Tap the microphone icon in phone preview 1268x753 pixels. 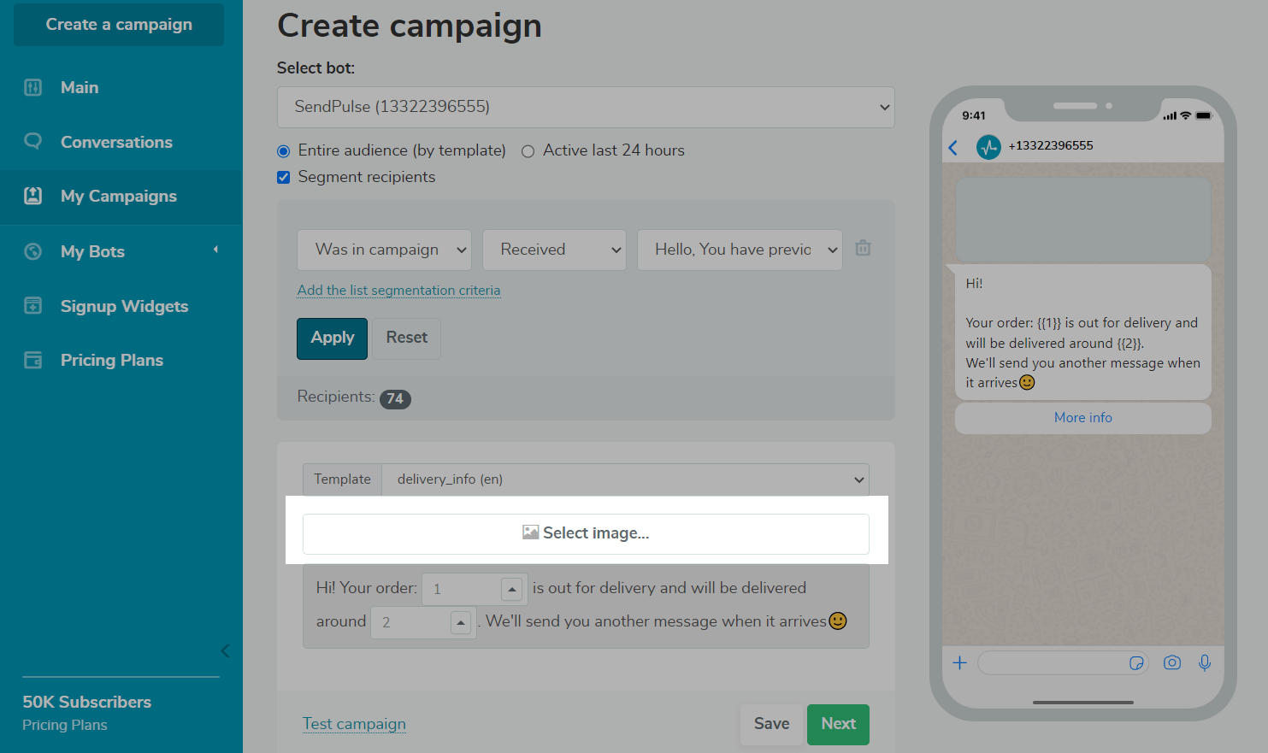coord(1205,662)
